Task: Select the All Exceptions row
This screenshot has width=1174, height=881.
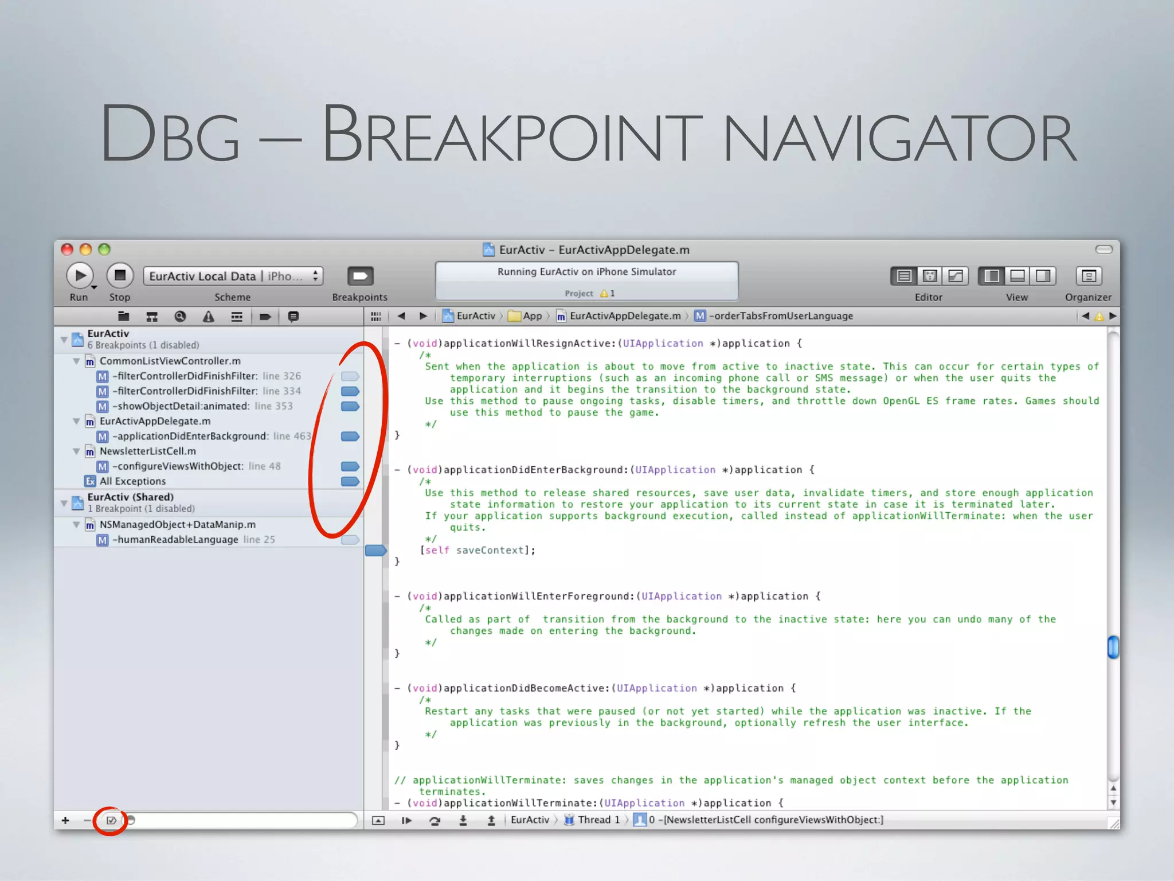Action: coord(209,481)
